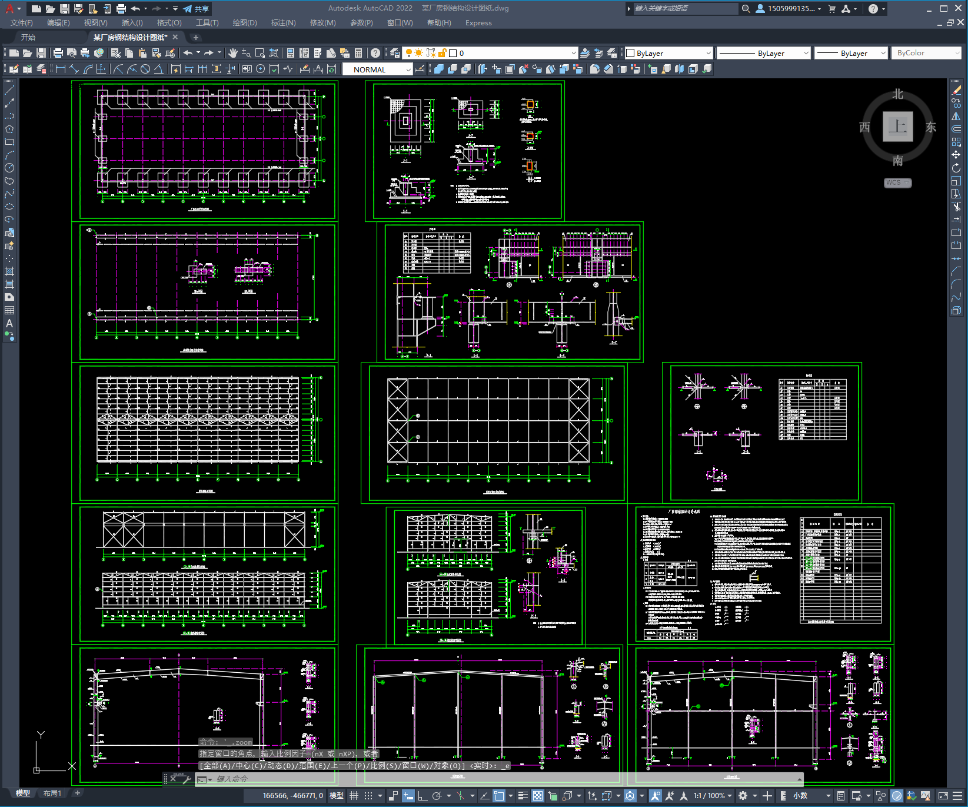Click the new drawing tab plus button
Image resolution: width=968 pixels, height=807 pixels.
point(196,37)
